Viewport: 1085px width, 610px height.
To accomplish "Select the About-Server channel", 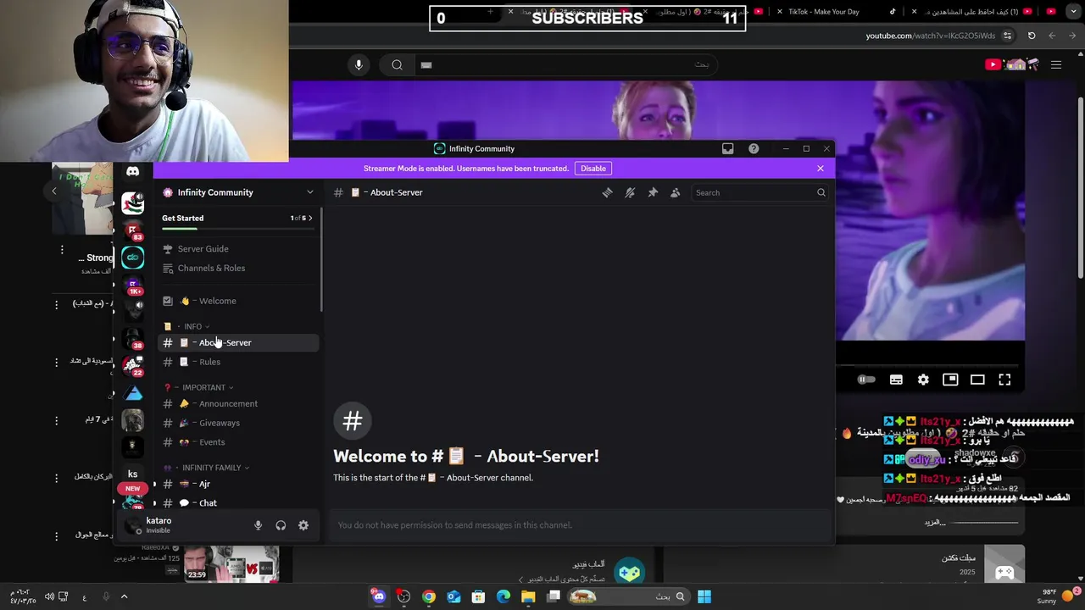I will [x=237, y=342].
